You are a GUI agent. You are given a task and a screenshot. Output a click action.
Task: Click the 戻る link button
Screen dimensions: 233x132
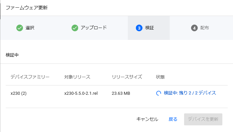coord(173,119)
